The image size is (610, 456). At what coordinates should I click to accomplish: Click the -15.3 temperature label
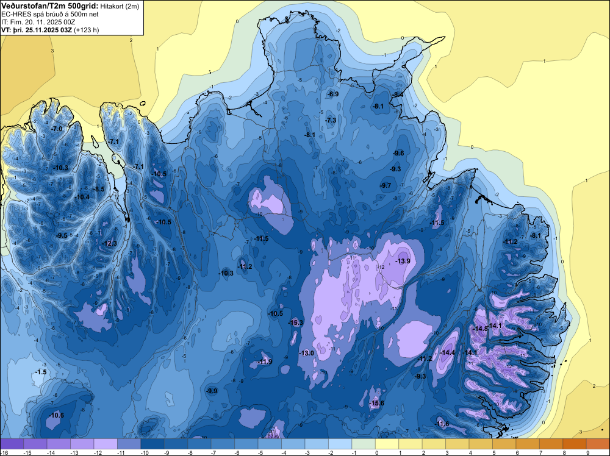coord(296,322)
